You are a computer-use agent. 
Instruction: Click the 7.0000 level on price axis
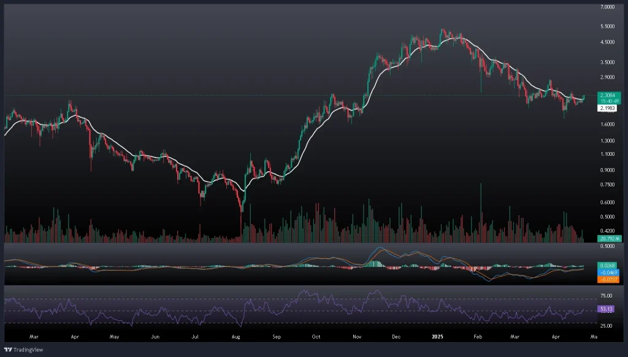click(607, 7)
